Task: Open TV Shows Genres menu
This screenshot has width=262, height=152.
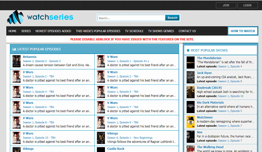Action: click(161, 31)
